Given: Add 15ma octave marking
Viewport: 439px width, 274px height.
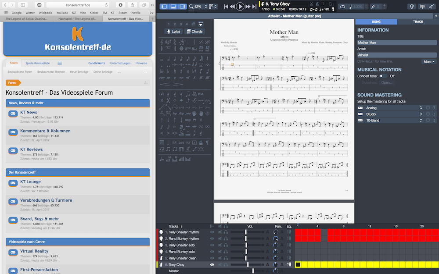Looking at the screenshot, I should pyautogui.click(x=201, y=49).
